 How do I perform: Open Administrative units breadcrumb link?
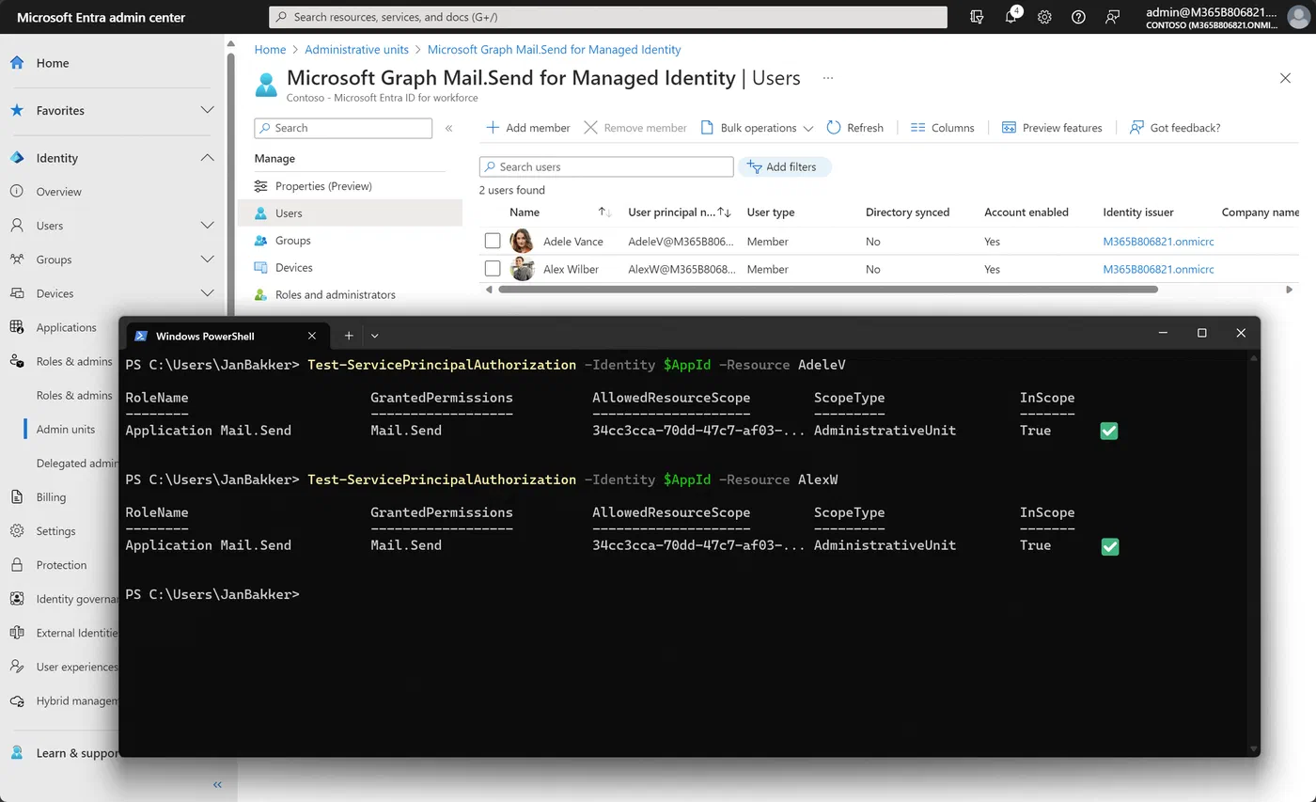(356, 50)
